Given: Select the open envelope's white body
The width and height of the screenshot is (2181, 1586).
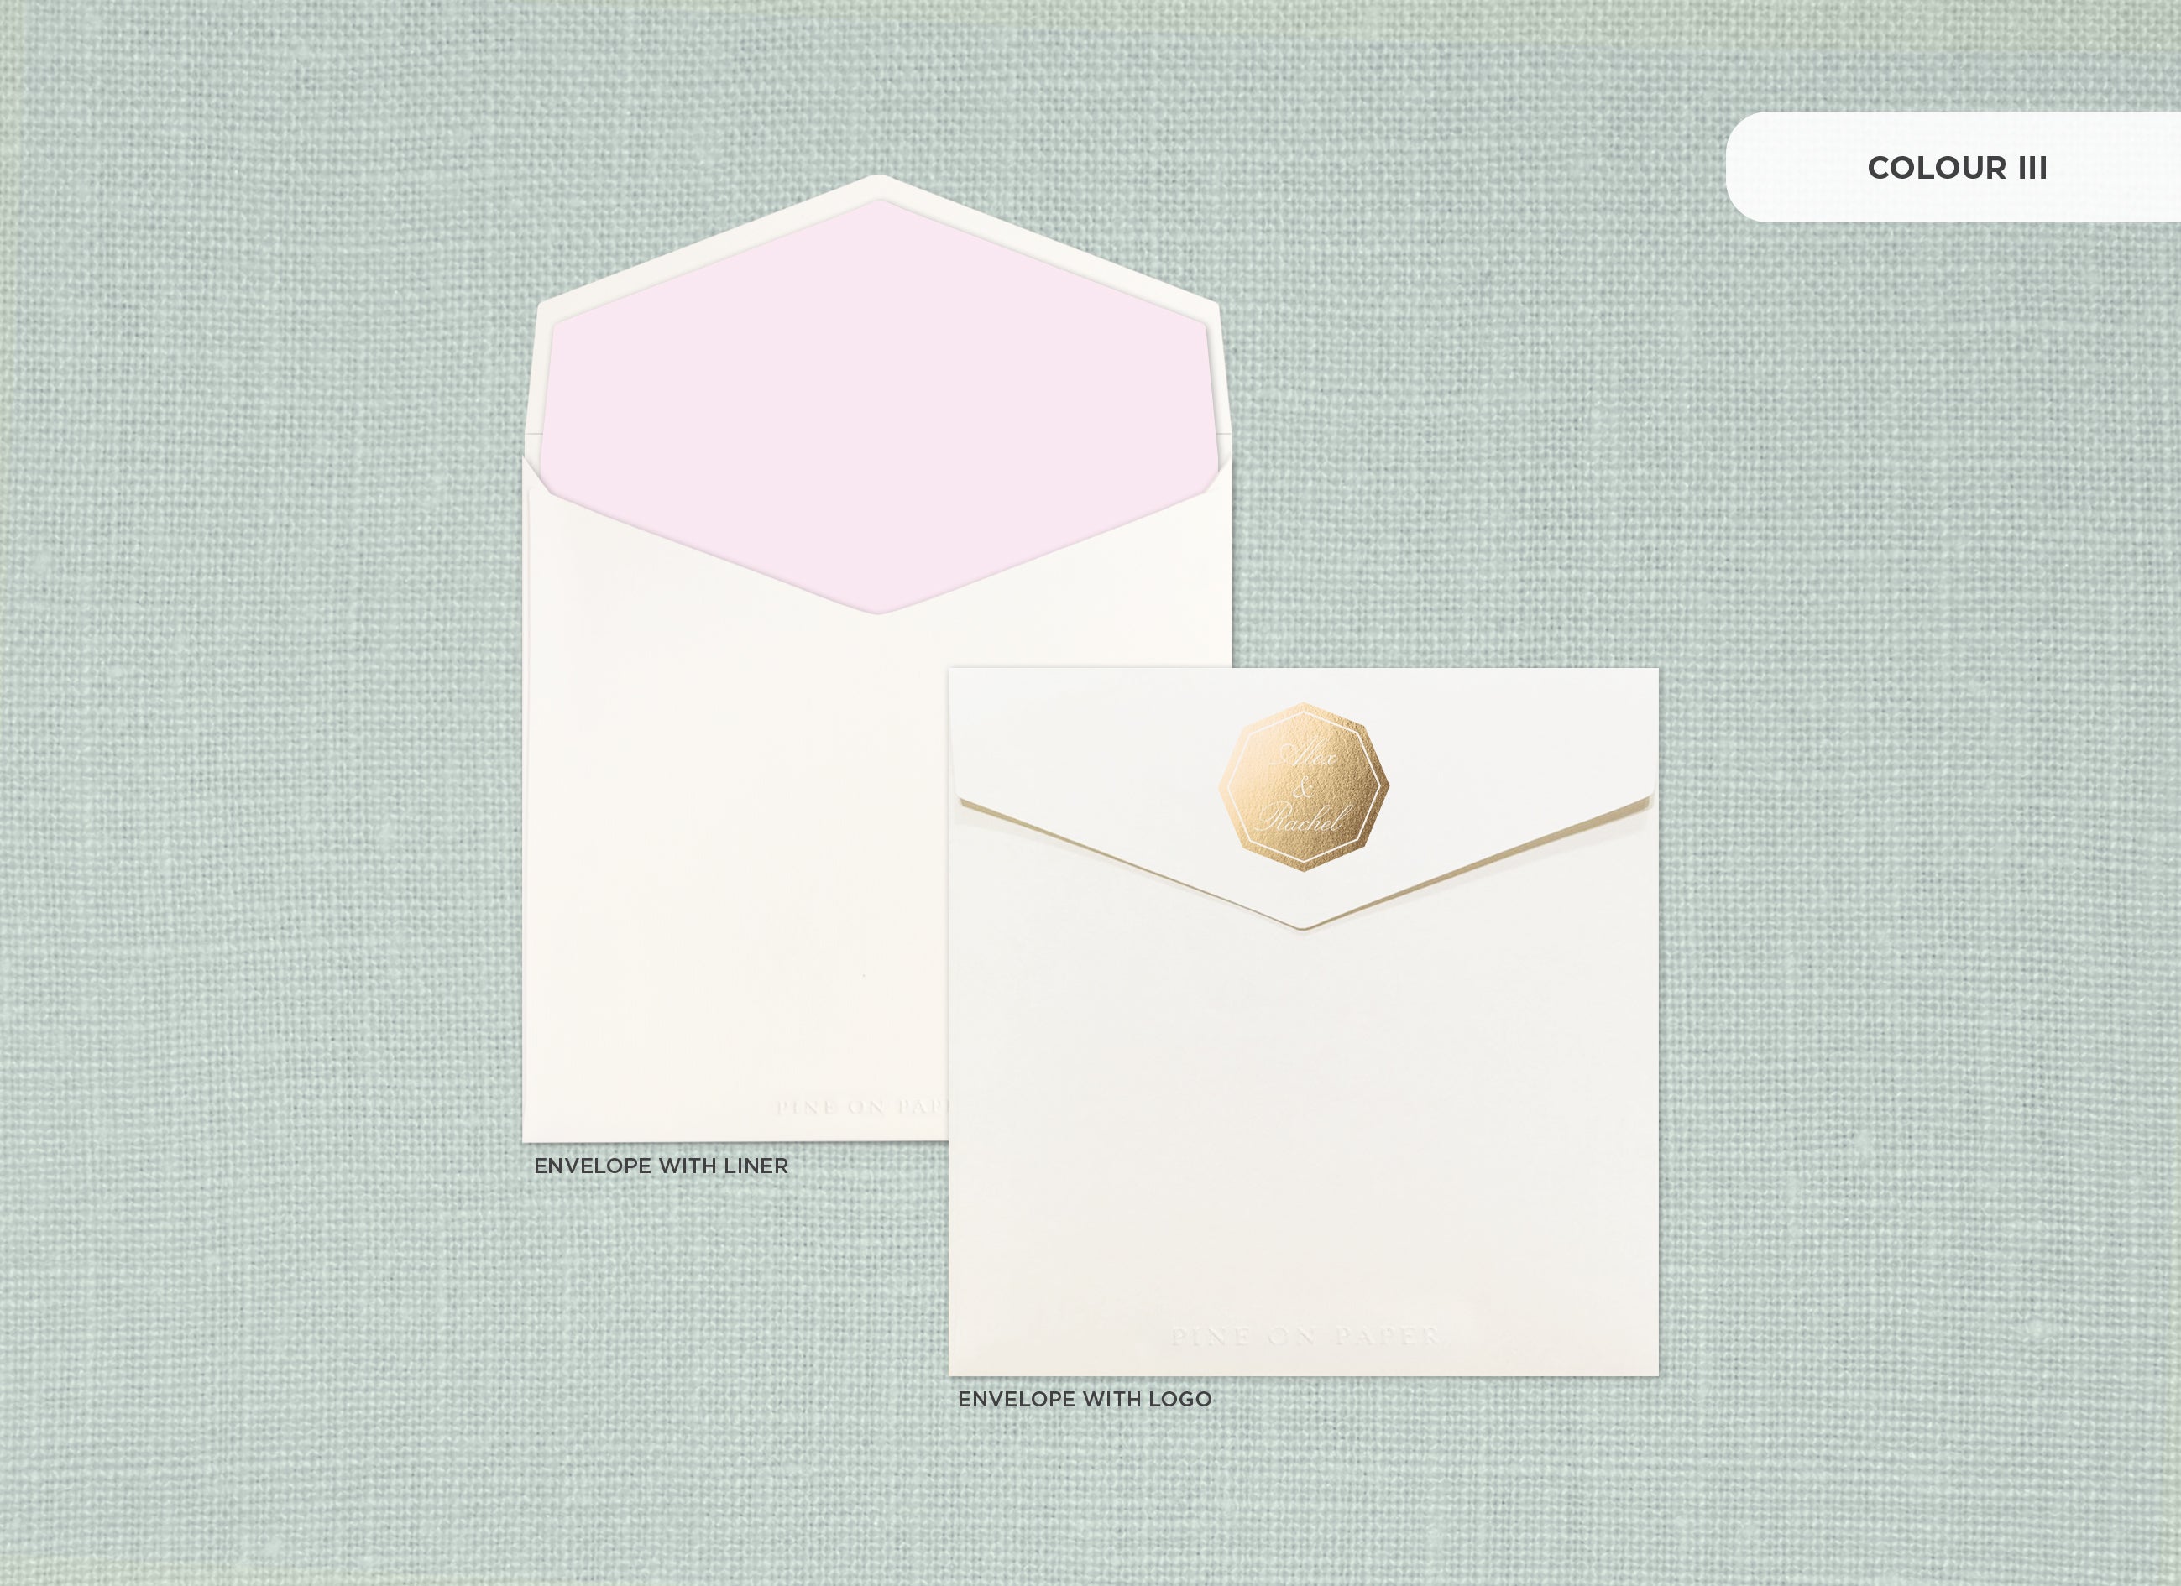Looking at the screenshot, I should tap(731, 865).
